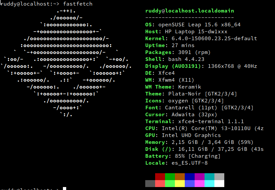The image size is (275, 190).
Task: Click the Locale es_ES.UTF-8 line
Action: pos(176,163)
